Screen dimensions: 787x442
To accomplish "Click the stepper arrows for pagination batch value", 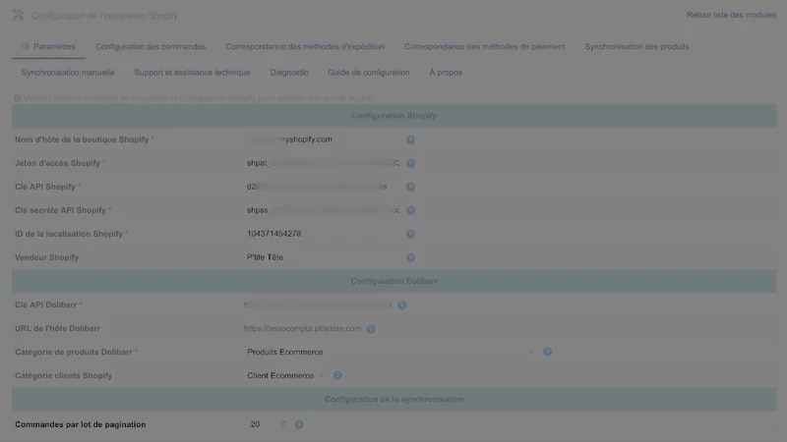I will [x=283, y=424].
